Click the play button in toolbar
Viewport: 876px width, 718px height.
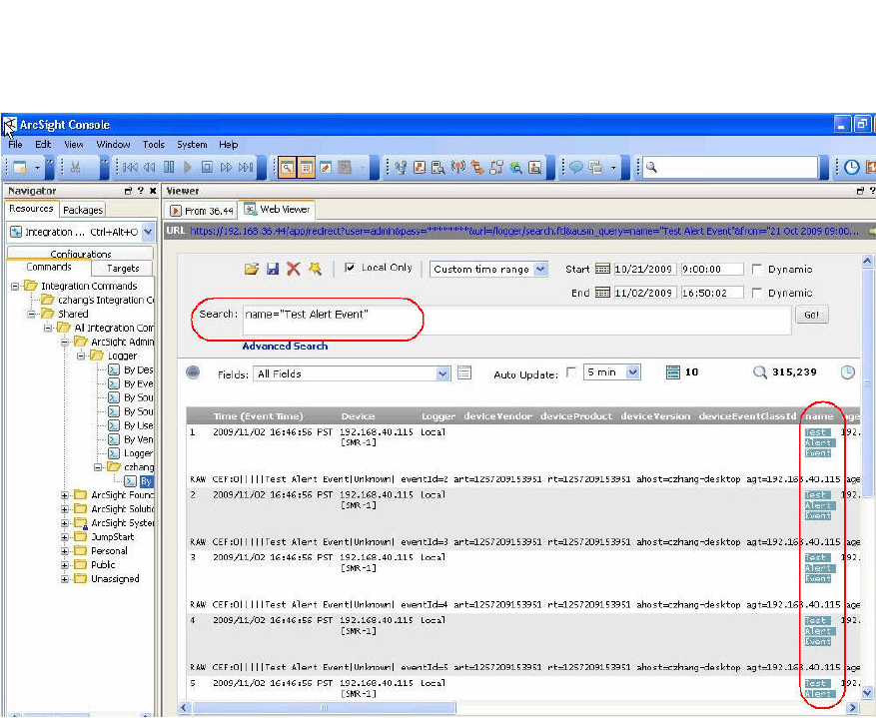pyautogui.click(x=188, y=167)
